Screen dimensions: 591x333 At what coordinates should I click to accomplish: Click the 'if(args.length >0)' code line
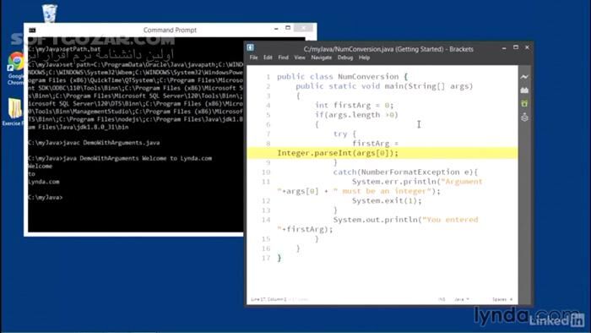point(356,115)
